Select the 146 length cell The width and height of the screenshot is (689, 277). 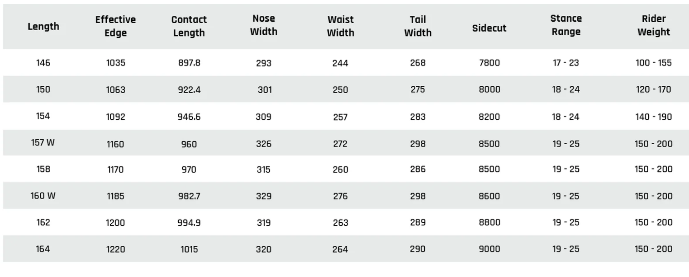click(43, 63)
